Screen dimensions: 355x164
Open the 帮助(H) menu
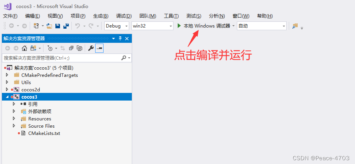pyautogui.click(x=265, y=16)
